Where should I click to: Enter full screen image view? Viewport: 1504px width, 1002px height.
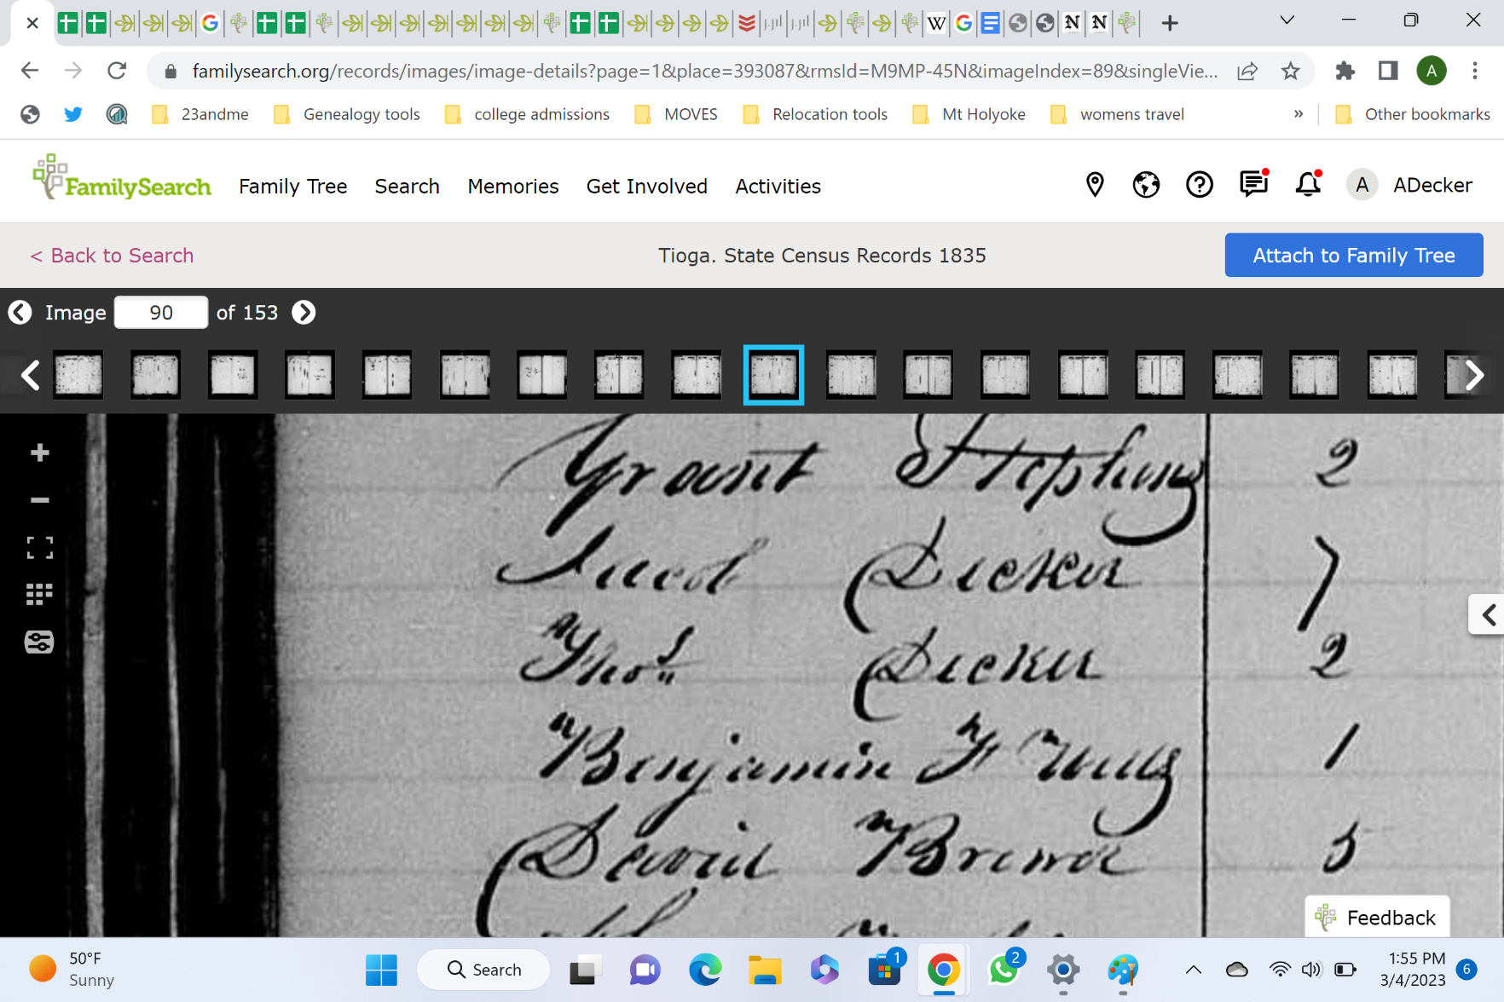pos(39,548)
